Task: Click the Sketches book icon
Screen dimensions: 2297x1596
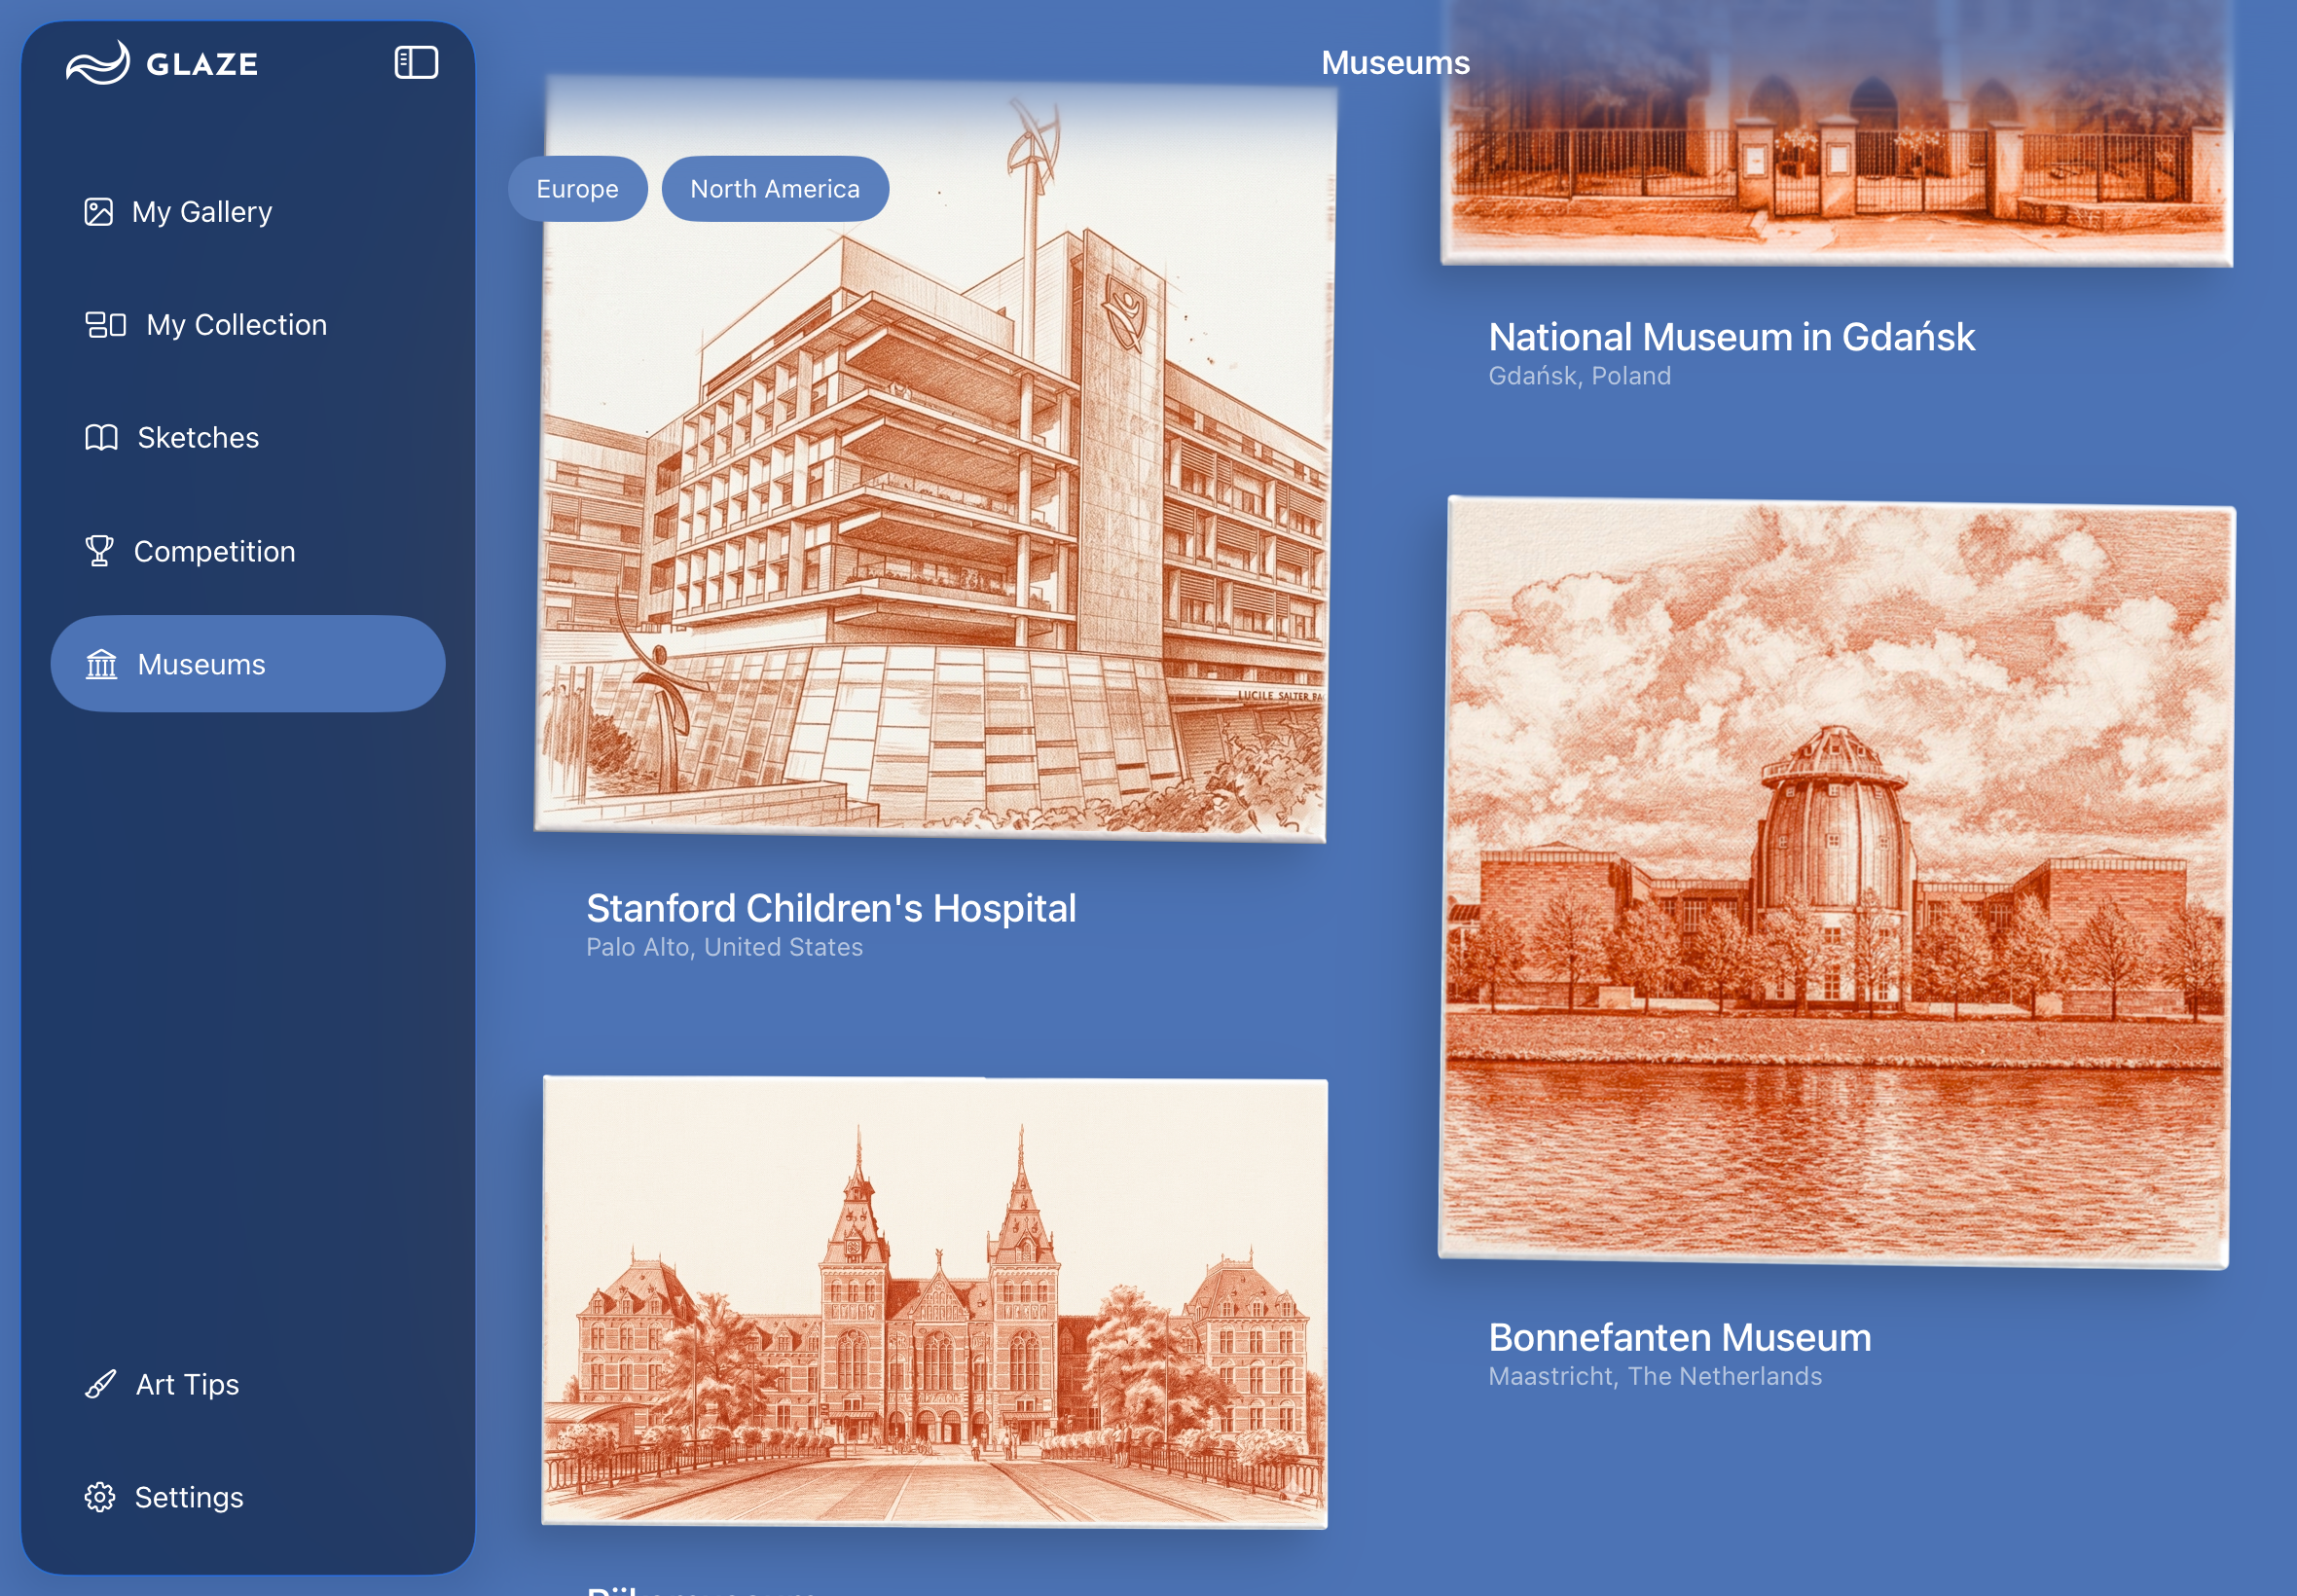Action: pyautogui.click(x=101, y=438)
